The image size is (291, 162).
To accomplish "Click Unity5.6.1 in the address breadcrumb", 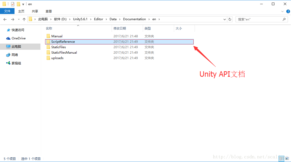I will tap(80, 19).
